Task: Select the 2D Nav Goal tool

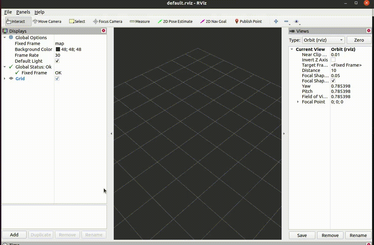Action: coord(213,21)
